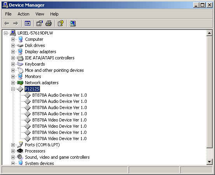
Task: Expand Mice and other pointing devices
Action: [x=13, y=71]
